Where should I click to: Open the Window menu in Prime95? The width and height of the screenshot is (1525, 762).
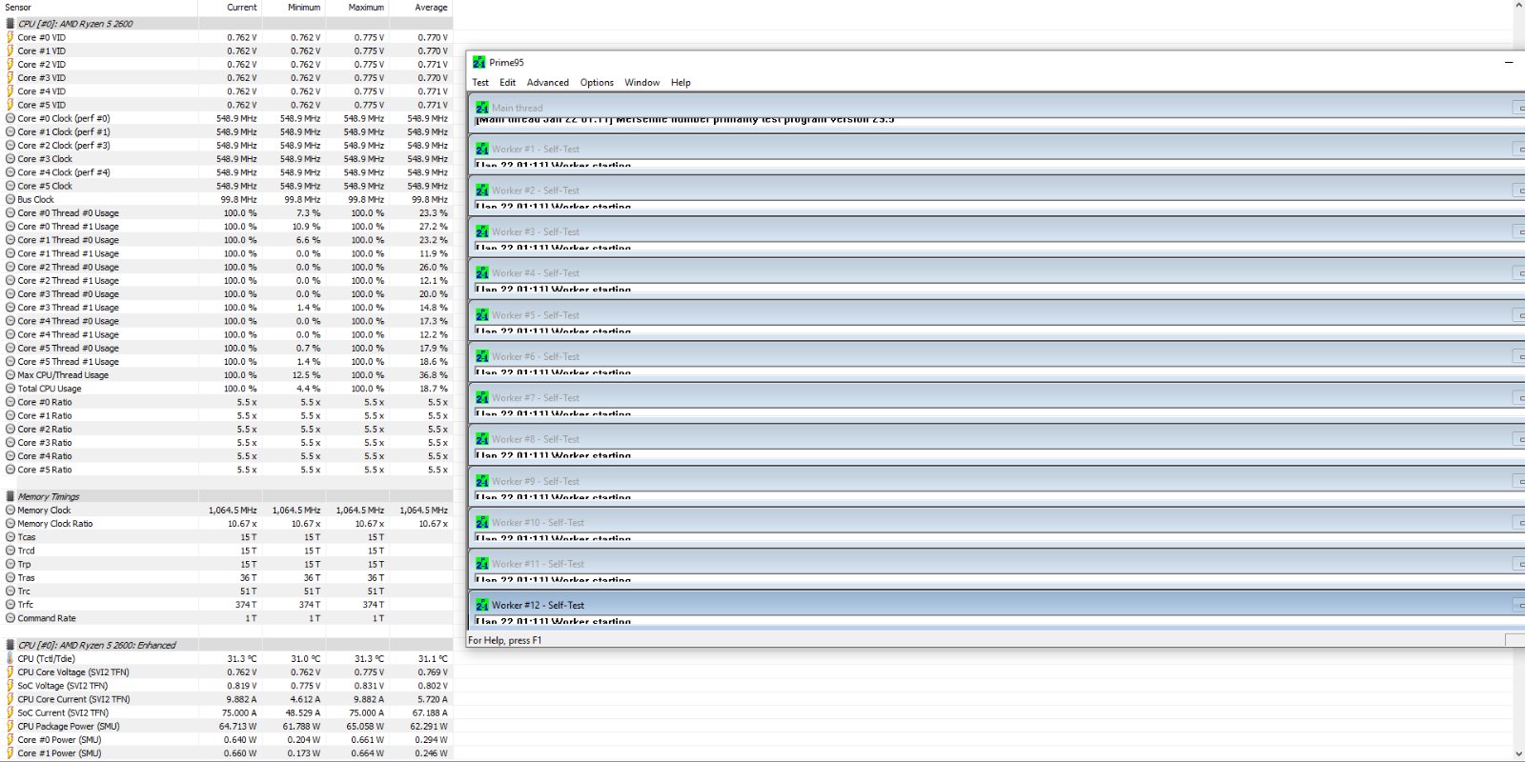641,83
